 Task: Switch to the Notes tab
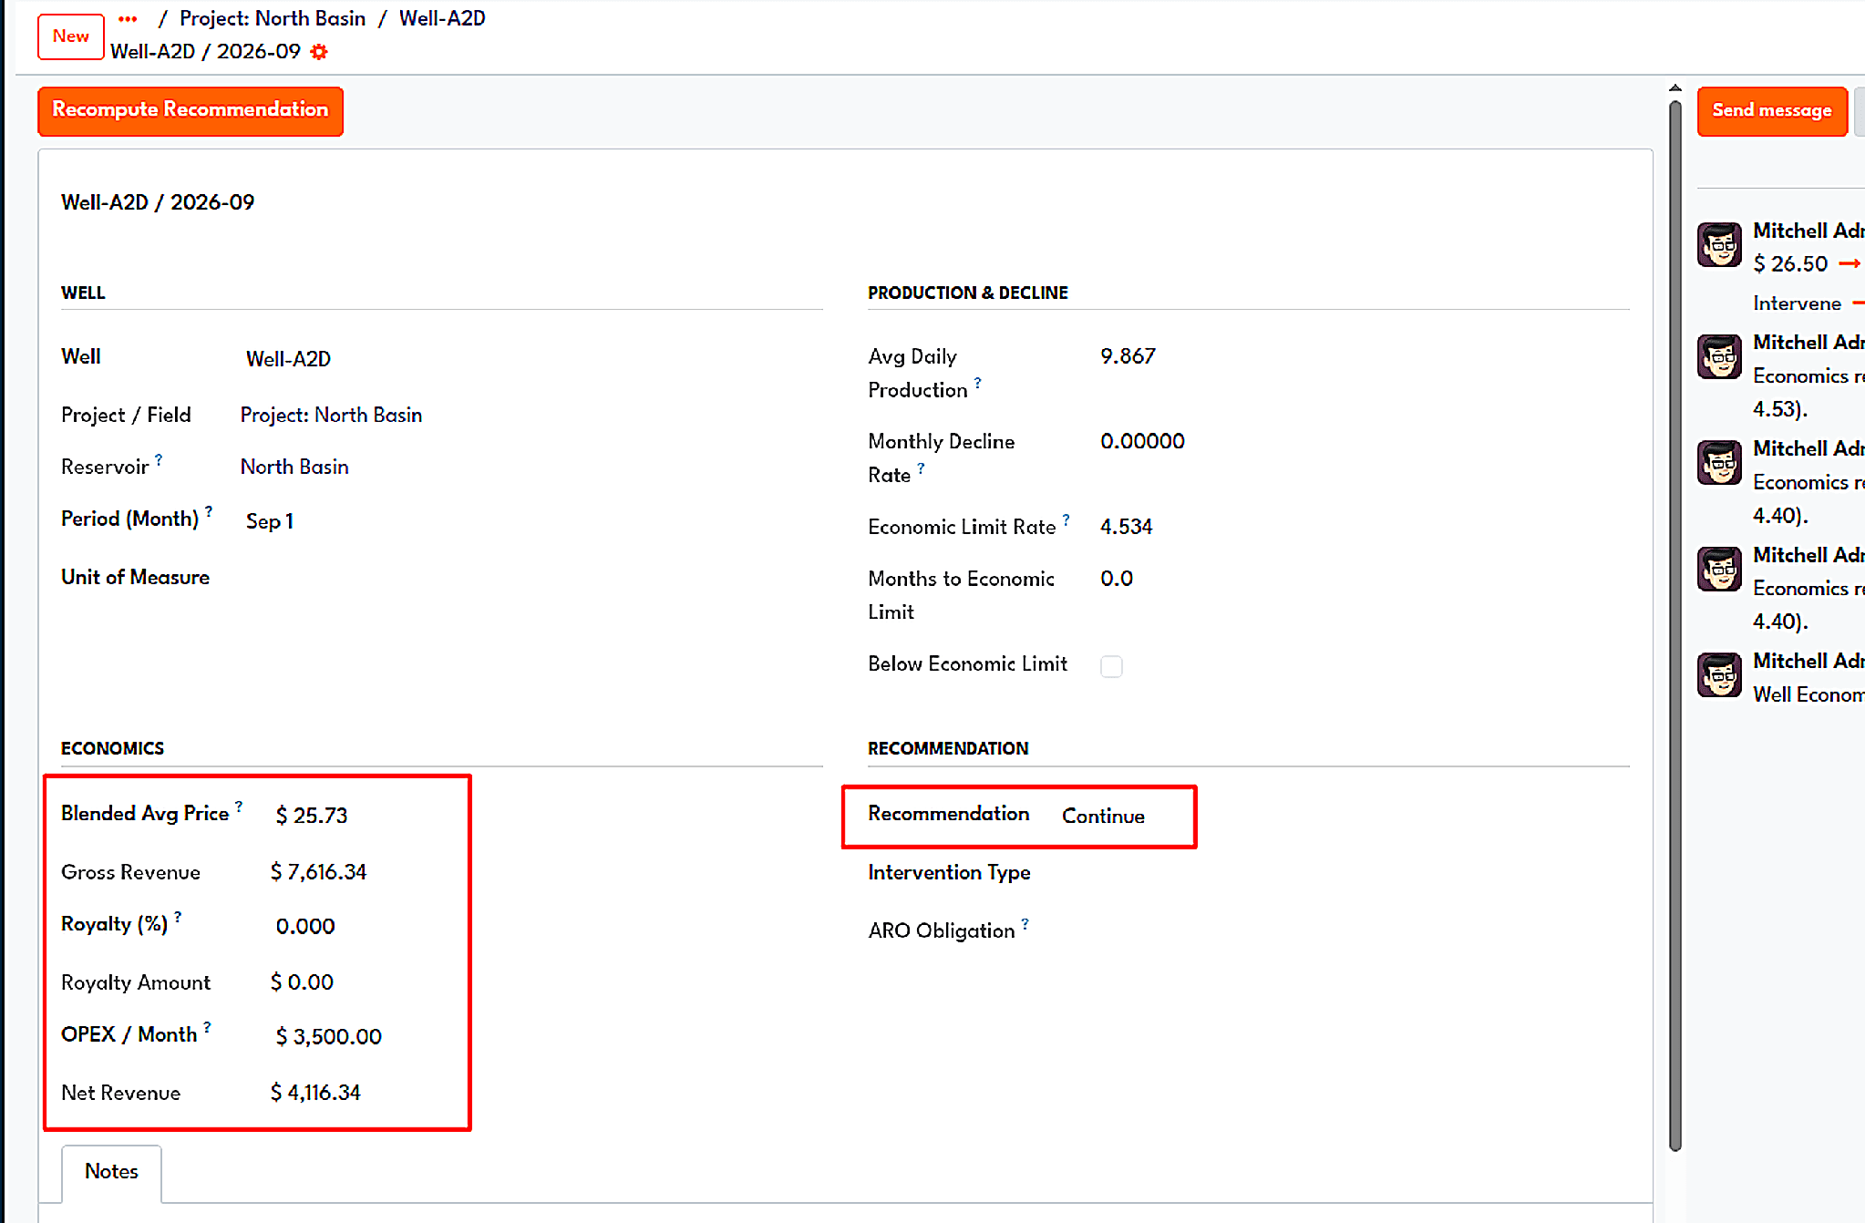tap(111, 1172)
